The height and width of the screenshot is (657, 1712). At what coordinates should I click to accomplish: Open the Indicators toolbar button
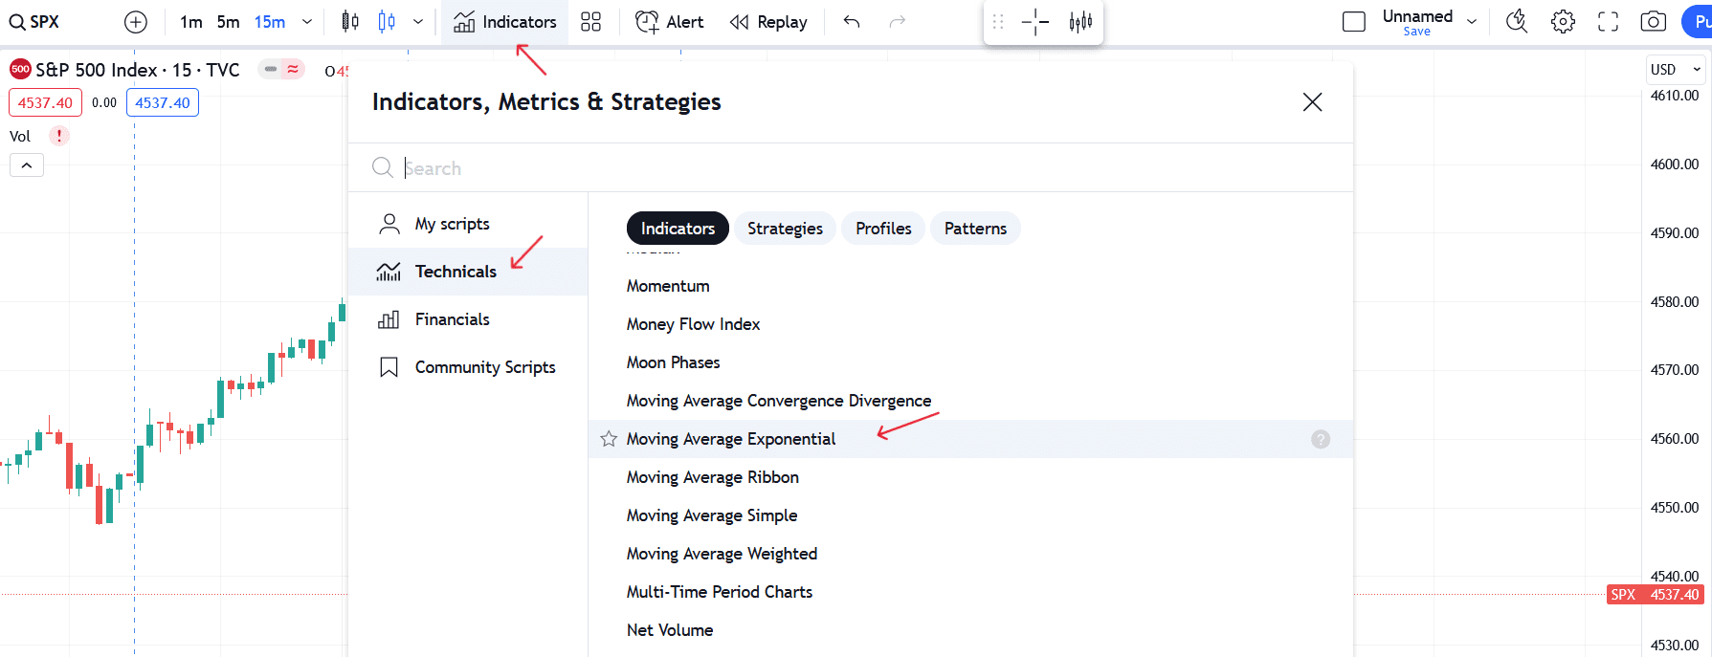[504, 22]
